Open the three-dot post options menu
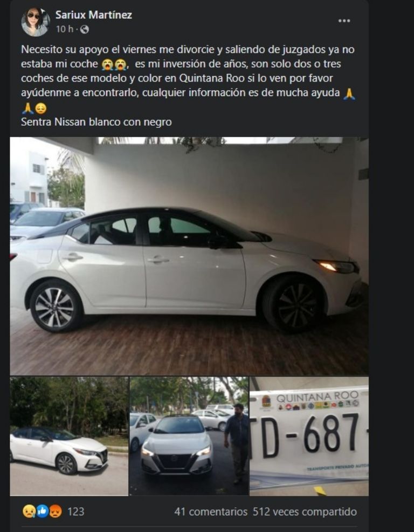Image resolution: width=414 pixels, height=532 pixels. [344, 21]
